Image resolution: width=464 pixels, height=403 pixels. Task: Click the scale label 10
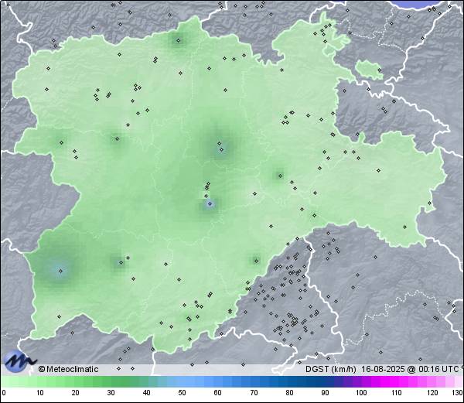coord(40,393)
